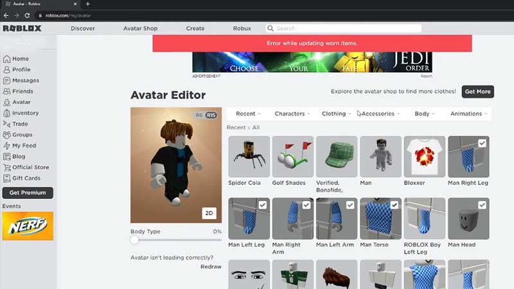Open the Inventory sidebar icon
The width and height of the screenshot is (514, 289).
coord(6,113)
